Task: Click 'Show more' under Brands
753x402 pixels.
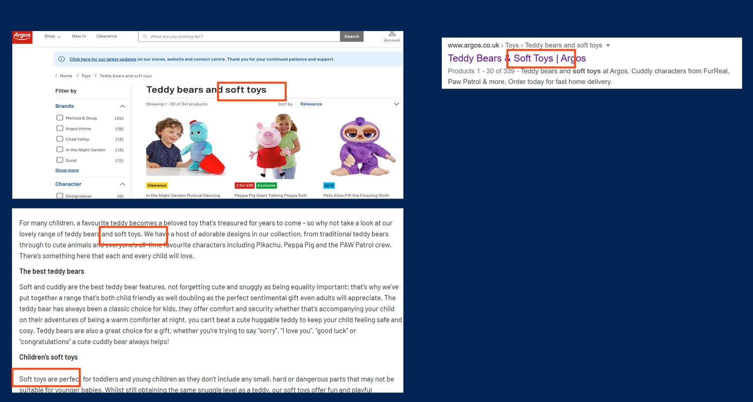Action: pos(67,170)
